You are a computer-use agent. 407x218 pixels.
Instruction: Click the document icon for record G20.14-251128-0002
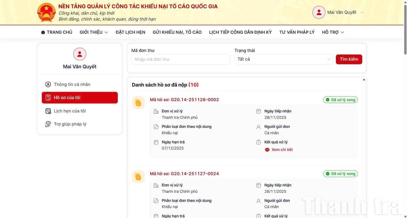138,103
